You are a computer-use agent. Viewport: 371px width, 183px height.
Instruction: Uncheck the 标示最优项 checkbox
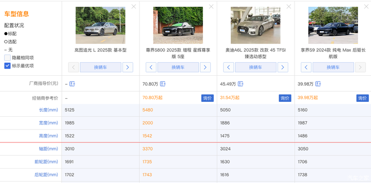[8, 66]
